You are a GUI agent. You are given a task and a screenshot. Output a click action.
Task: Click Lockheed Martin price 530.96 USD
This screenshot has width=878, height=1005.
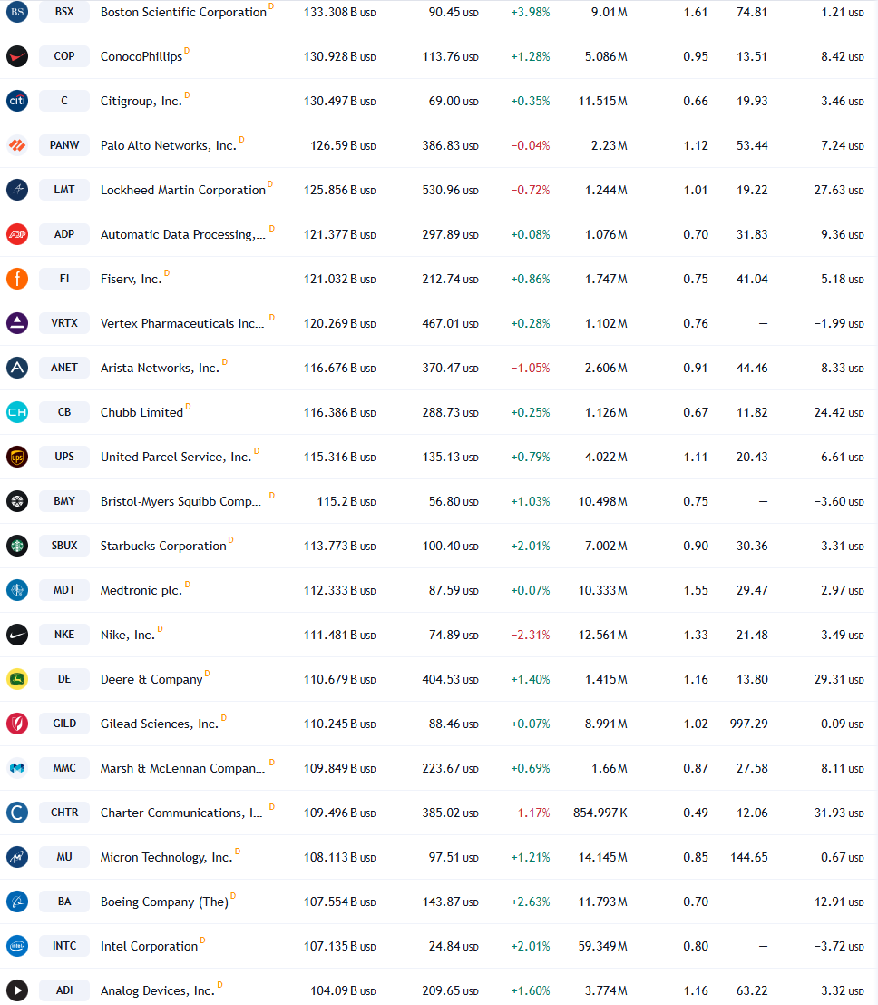450,191
